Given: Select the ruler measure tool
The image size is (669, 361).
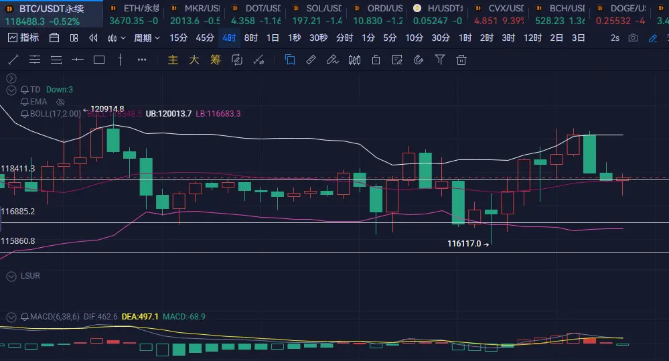Looking at the screenshot, I should coord(311,60).
